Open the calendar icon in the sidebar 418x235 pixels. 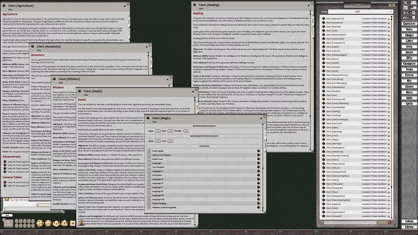click(406, 8)
